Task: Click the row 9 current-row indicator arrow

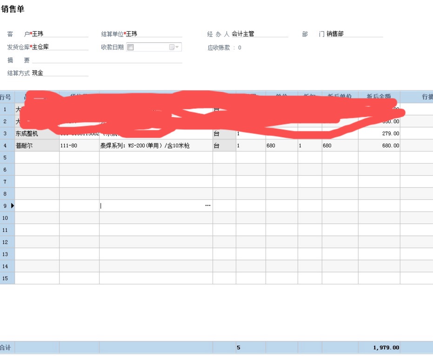Action: tap(12, 205)
